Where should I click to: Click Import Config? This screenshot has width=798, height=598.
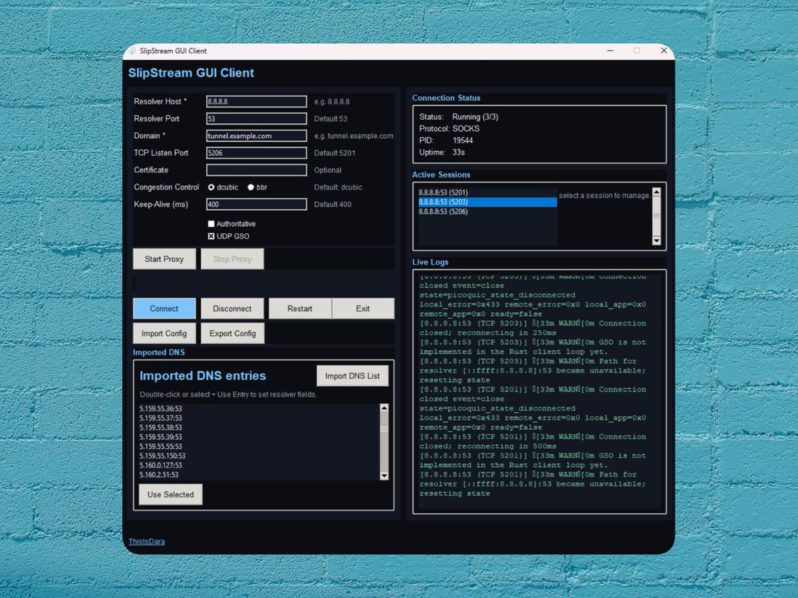[x=164, y=333]
